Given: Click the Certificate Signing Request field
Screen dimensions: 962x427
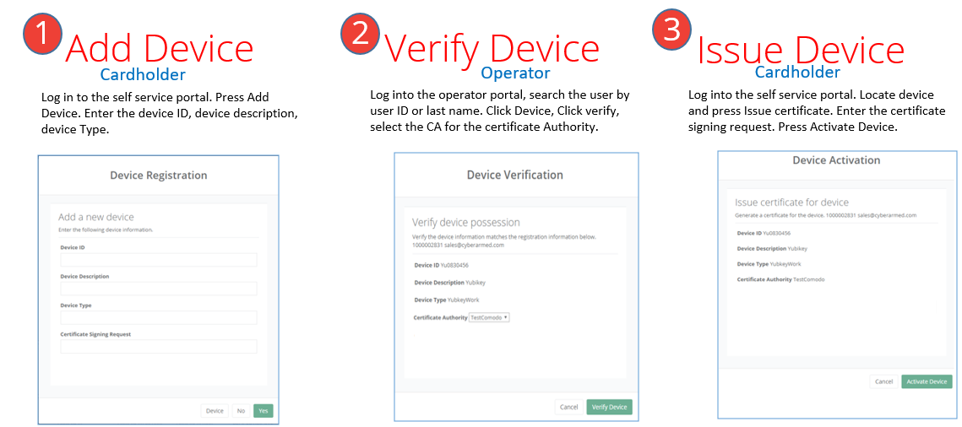Looking at the screenshot, I should (x=158, y=347).
